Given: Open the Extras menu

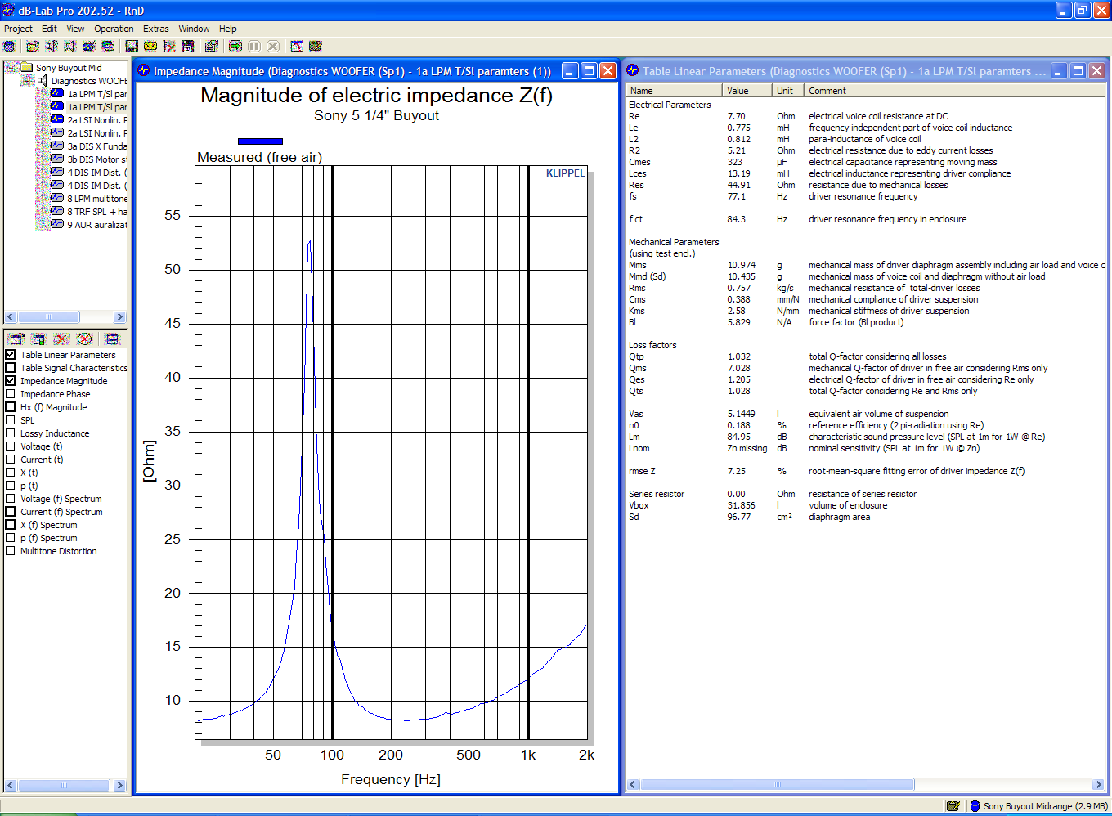Looking at the screenshot, I should 155,29.
